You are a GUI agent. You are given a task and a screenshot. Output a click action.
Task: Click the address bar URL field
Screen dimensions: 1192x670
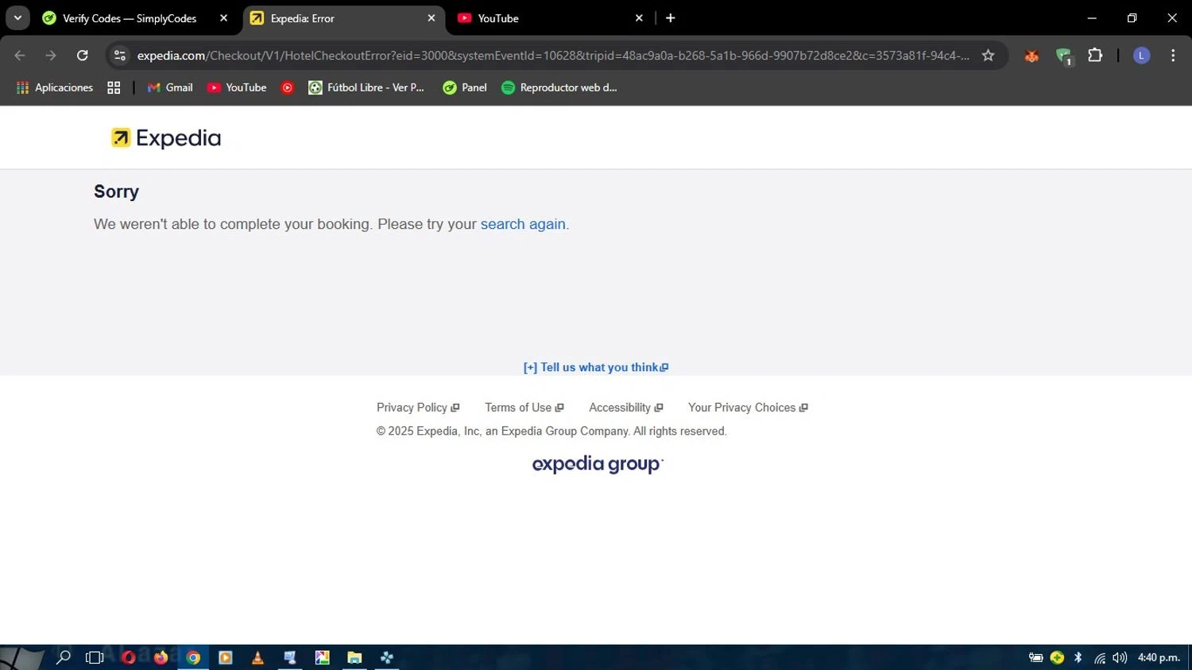click(553, 56)
